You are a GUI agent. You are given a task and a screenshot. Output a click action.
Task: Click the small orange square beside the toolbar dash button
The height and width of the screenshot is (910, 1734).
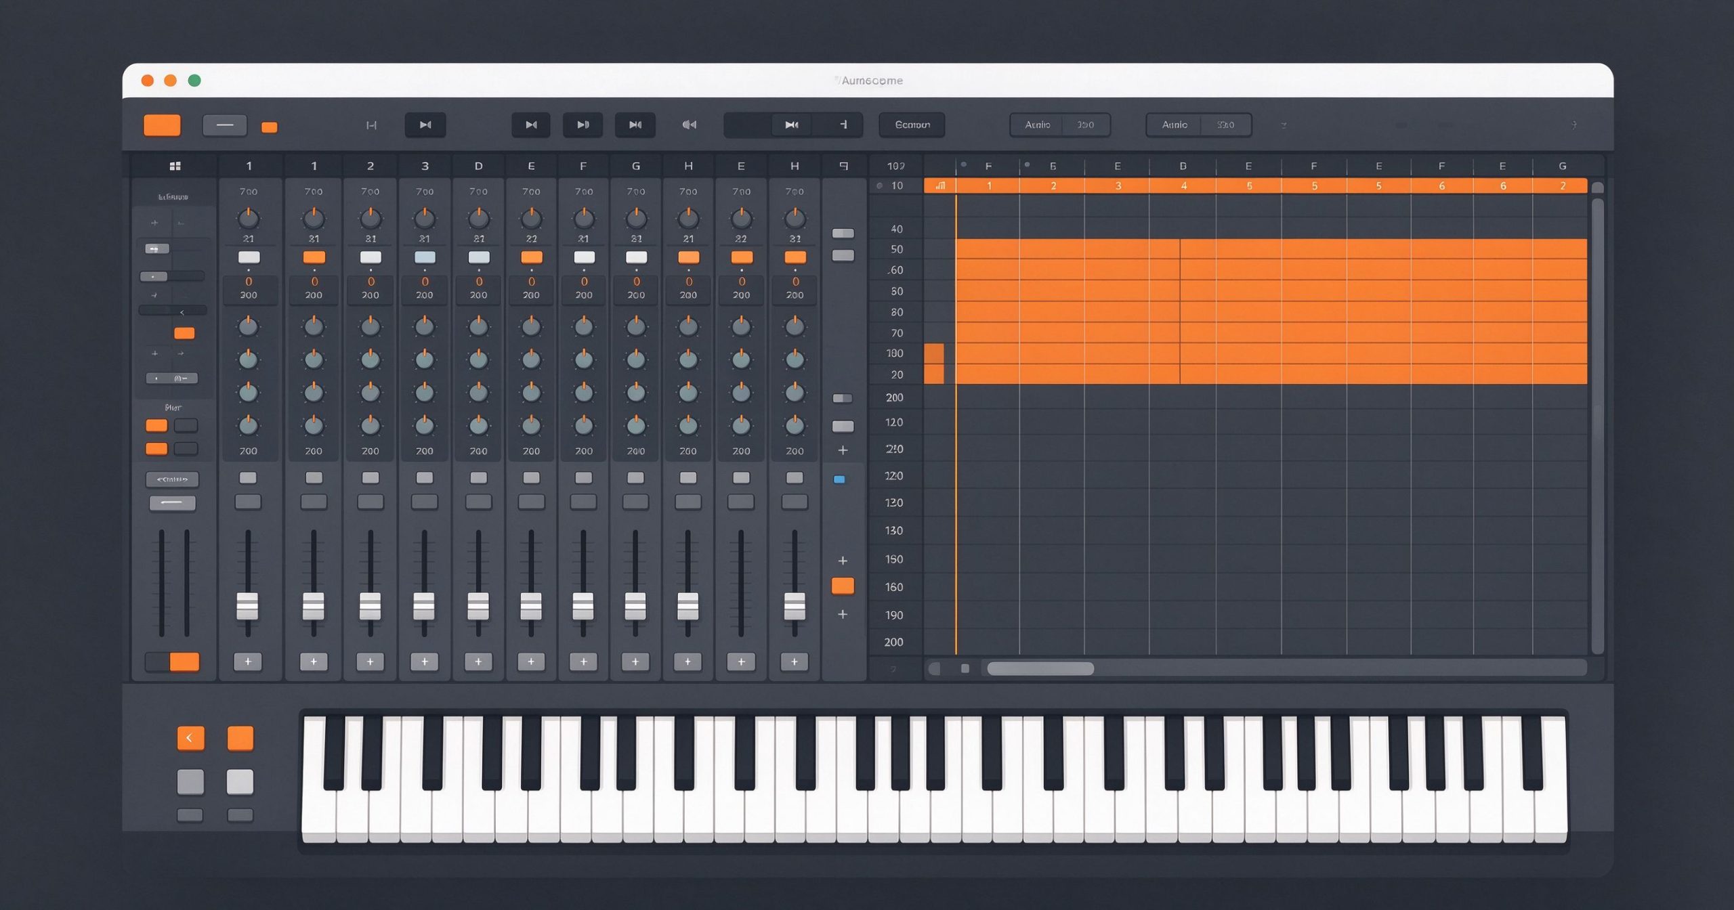270,127
